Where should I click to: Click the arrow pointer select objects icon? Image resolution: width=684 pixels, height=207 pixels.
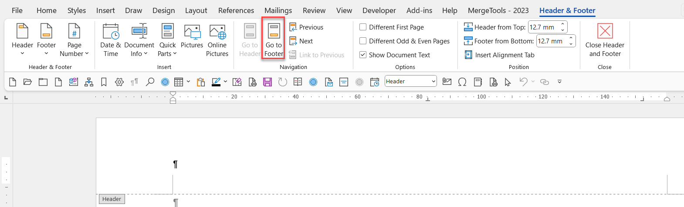508,82
